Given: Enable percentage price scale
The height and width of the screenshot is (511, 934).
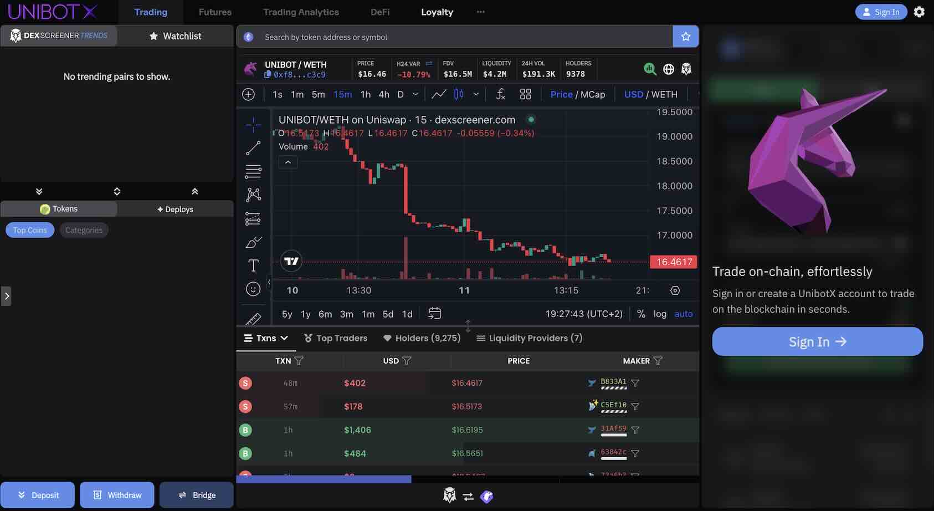Looking at the screenshot, I should [640, 314].
